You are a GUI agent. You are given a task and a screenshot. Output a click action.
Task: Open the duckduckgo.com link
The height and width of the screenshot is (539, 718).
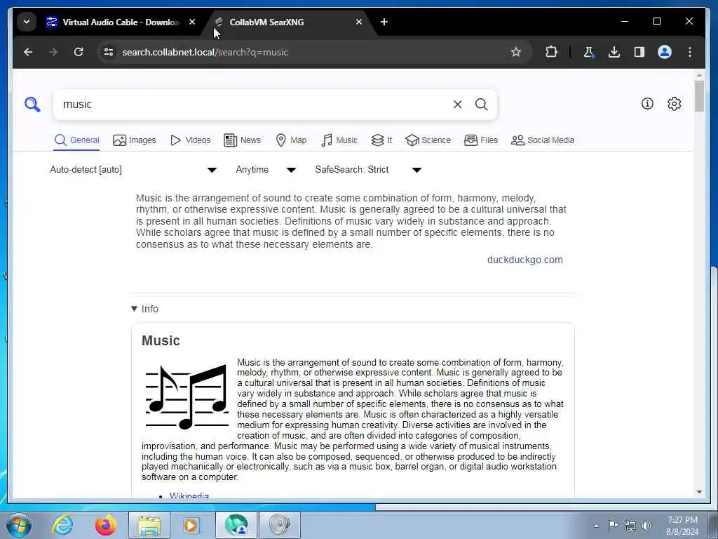pos(524,260)
